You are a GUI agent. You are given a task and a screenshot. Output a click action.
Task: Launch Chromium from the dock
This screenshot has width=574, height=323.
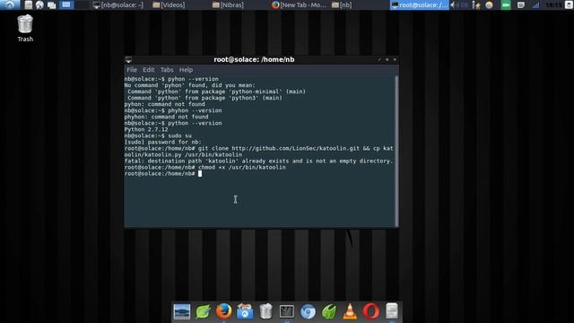pos(308,311)
